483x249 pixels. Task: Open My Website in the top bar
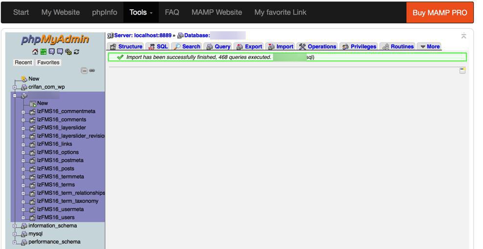(61, 12)
